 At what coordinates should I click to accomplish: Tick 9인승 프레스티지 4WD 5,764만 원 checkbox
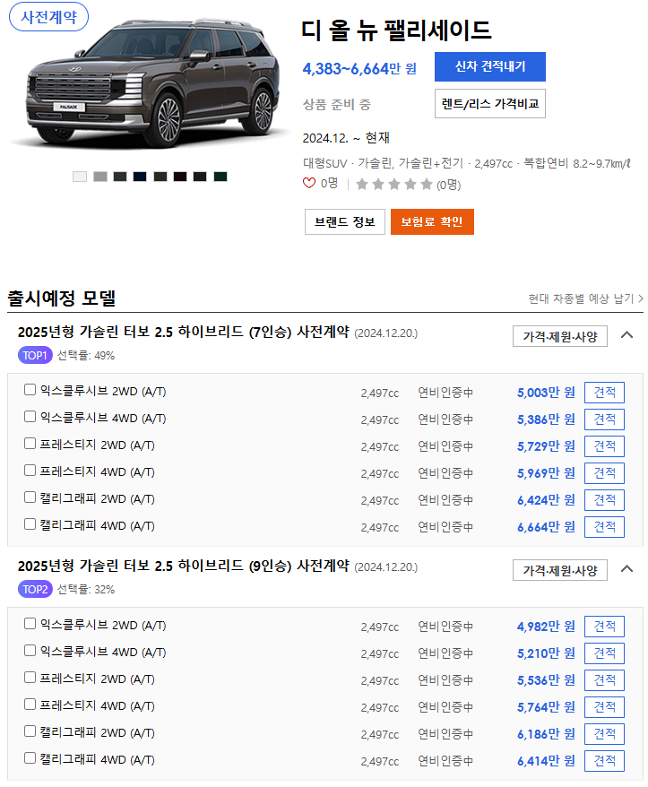coord(30,705)
